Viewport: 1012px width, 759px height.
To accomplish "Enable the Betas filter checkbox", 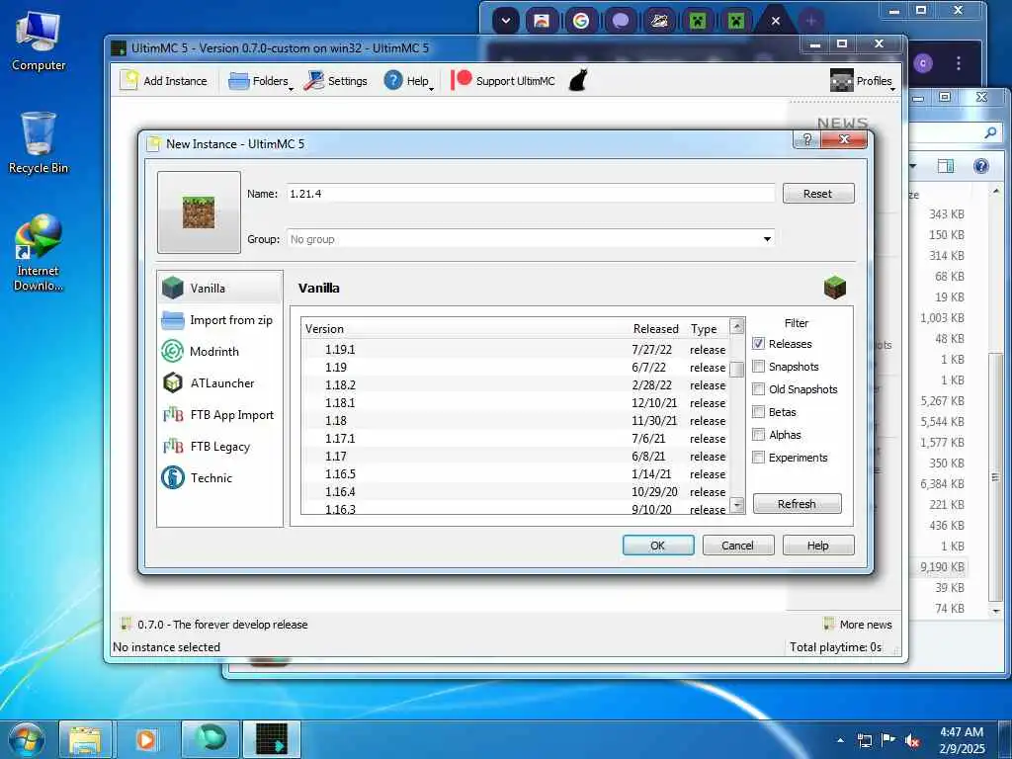I will click(758, 412).
